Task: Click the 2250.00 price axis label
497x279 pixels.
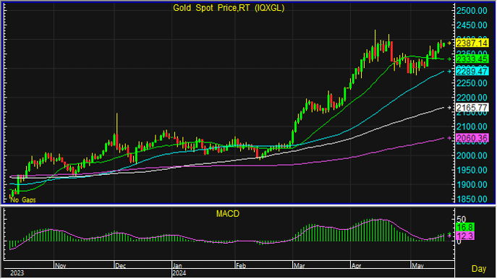Action: click(x=472, y=83)
